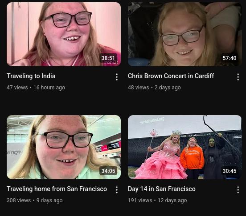The image size is (246, 216).
Task: Play the Chris Brown Concert in Cardiff thumbnail
Action: (x=184, y=34)
